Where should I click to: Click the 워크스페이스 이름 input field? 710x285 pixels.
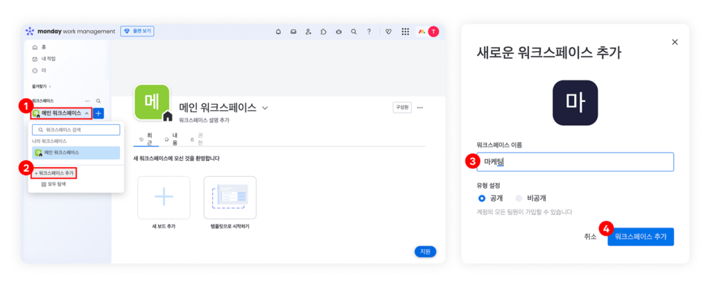pyautogui.click(x=575, y=162)
